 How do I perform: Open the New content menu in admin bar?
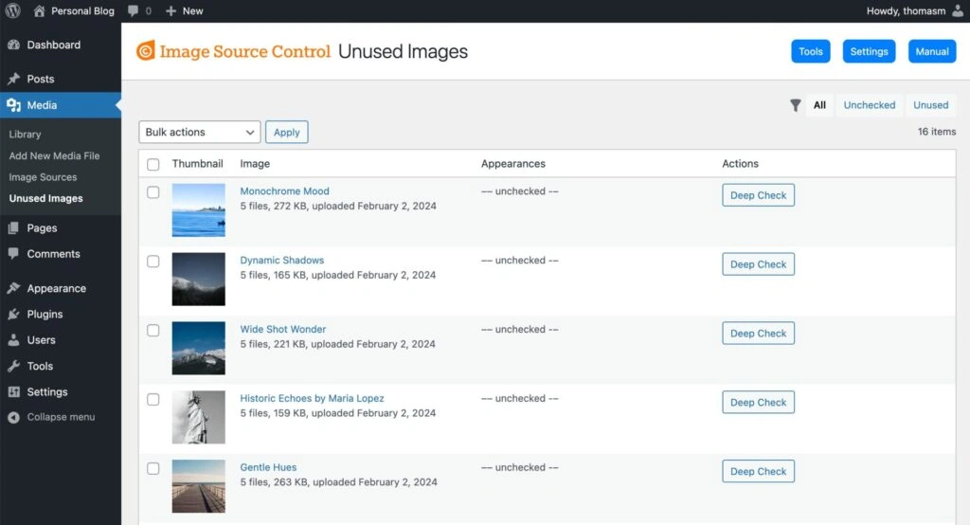click(184, 11)
